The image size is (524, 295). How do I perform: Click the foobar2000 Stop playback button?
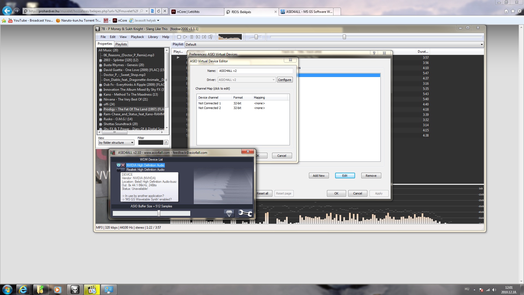[x=179, y=37]
